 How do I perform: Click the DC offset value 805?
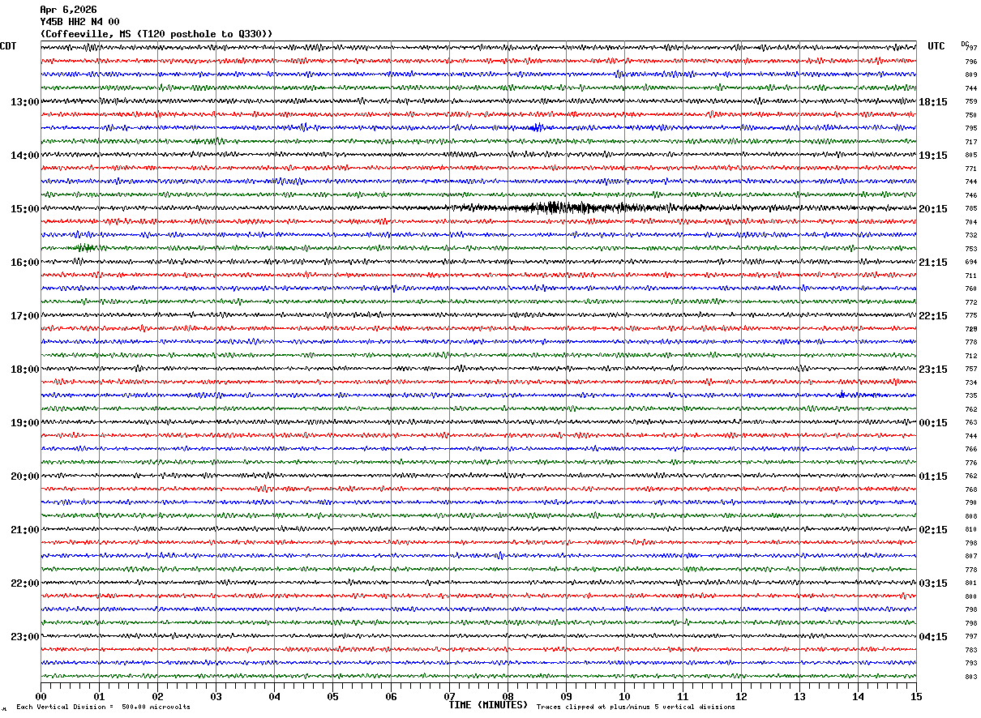[x=970, y=155]
